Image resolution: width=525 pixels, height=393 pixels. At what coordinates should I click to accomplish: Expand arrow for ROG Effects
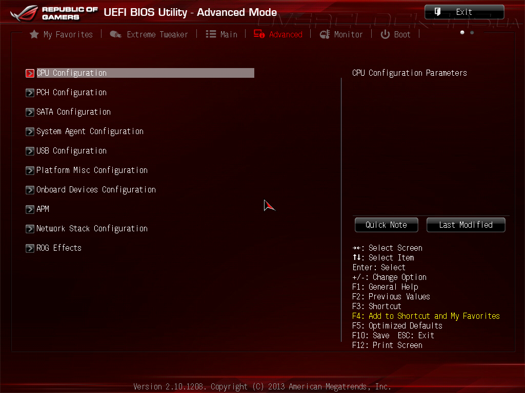click(x=30, y=248)
